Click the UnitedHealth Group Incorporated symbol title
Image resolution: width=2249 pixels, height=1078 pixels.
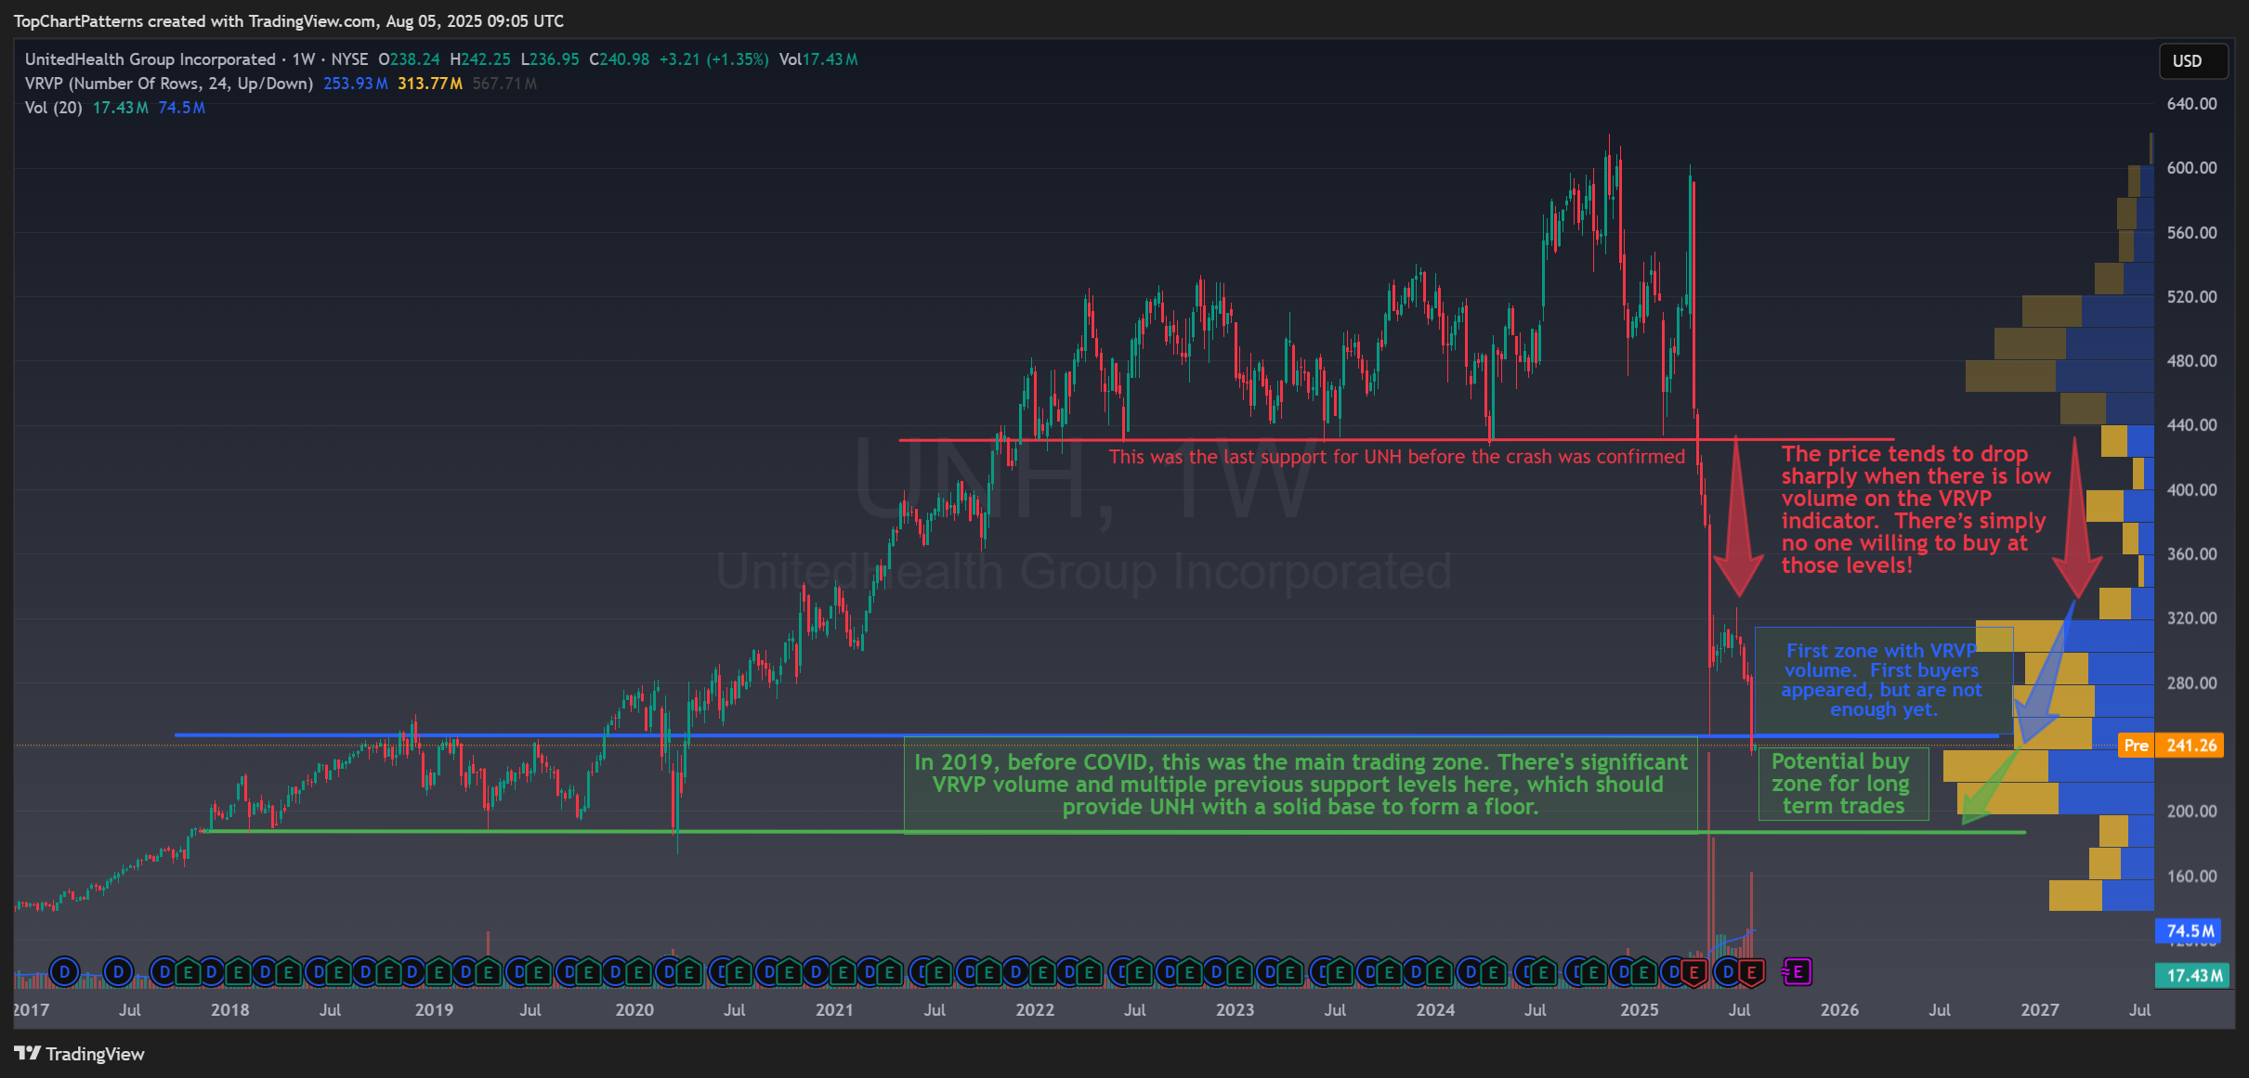click(150, 59)
